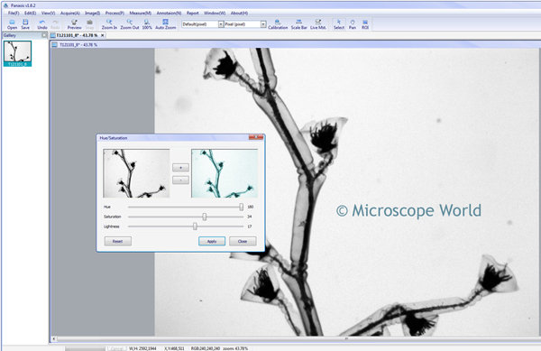The height and width of the screenshot is (351, 541).
Task: Click the Undo toolbar icon
Action: pyautogui.click(x=42, y=24)
